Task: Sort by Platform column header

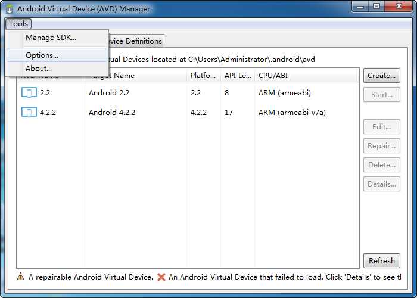Action: pyautogui.click(x=204, y=76)
